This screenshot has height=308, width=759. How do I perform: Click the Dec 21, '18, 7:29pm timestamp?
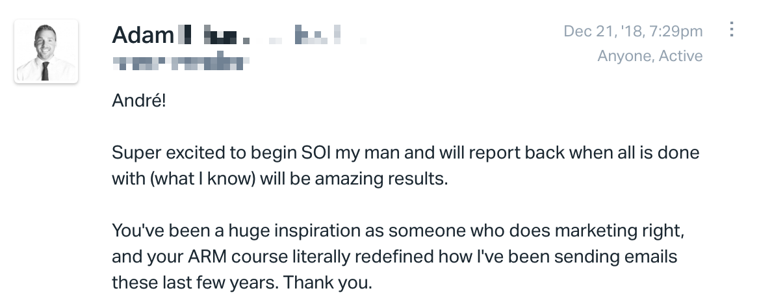633,31
